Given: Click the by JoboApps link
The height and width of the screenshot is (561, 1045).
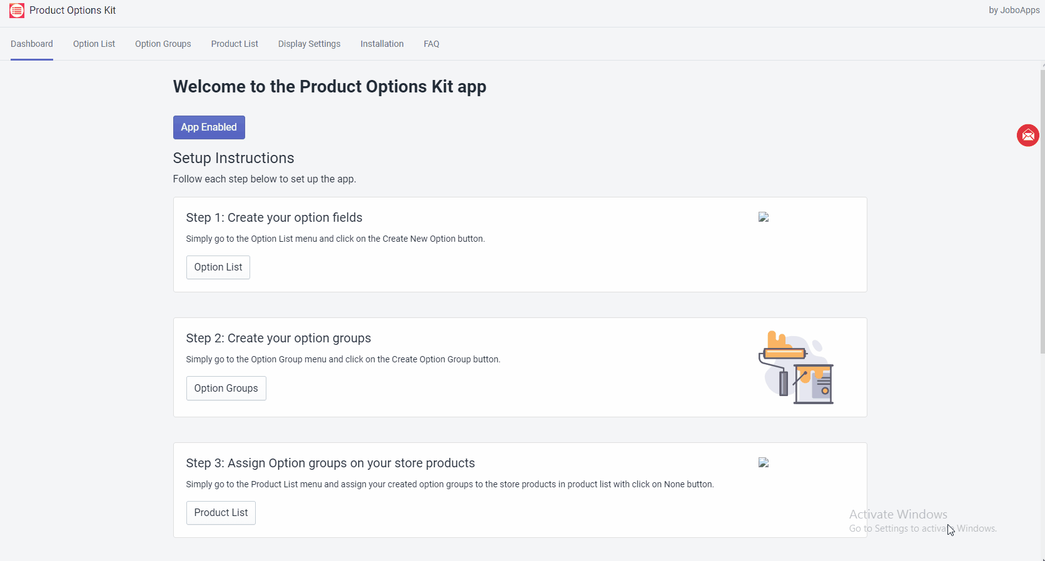Looking at the screenshot, I should click(1014, 11).
